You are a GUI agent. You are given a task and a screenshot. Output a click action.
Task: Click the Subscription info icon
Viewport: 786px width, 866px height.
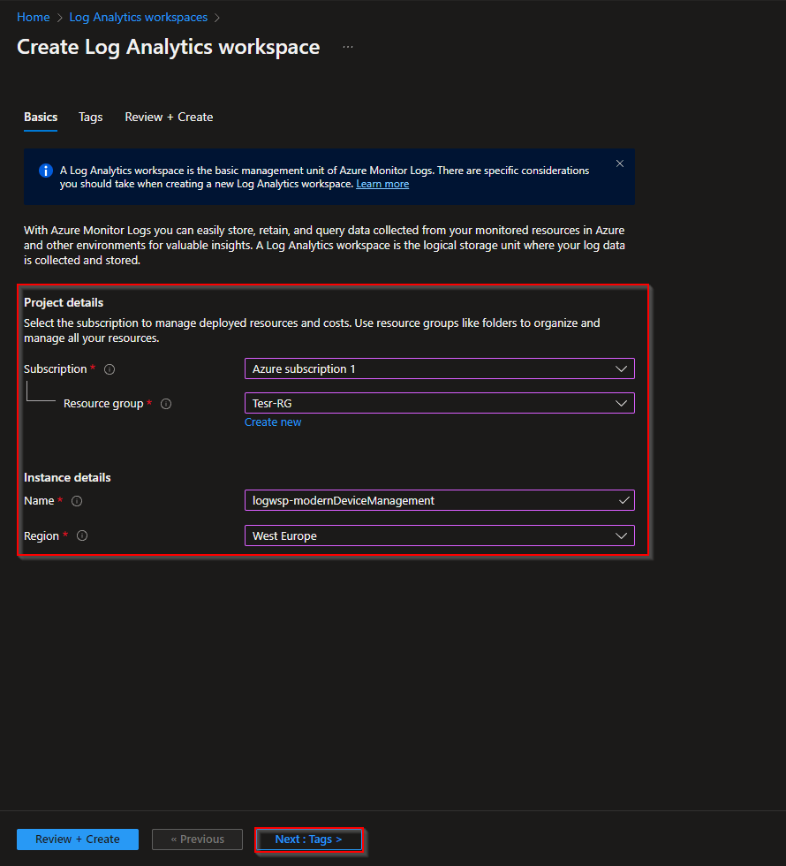click(110, 369)
